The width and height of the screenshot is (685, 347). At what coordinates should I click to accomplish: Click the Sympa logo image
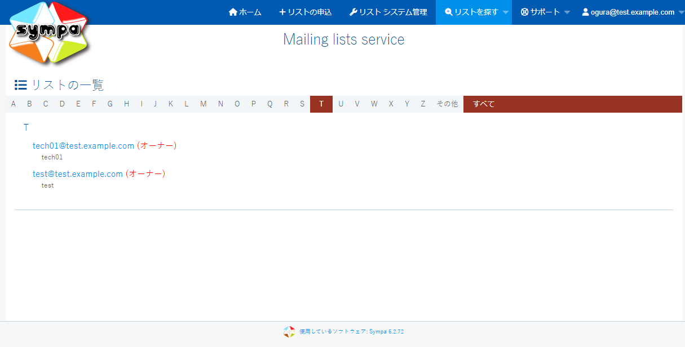pyautogui.click(x=48, y=32)
